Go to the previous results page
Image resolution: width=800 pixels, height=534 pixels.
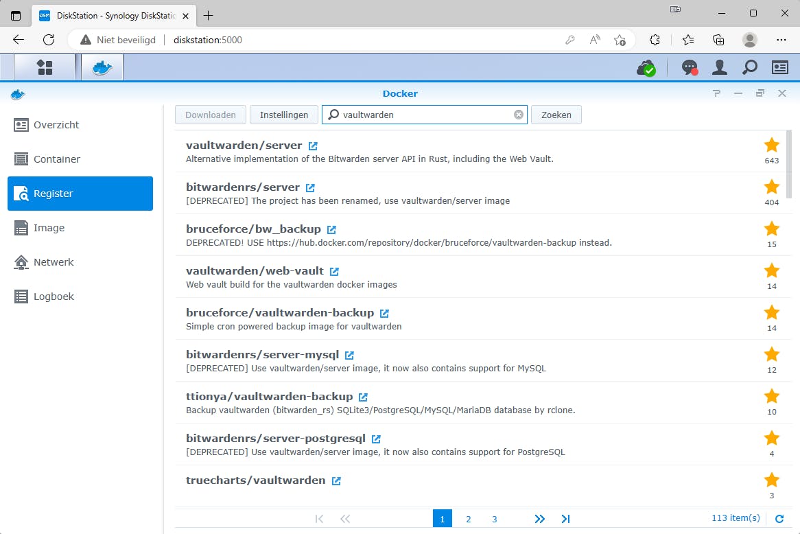click(x=345, y=519)
